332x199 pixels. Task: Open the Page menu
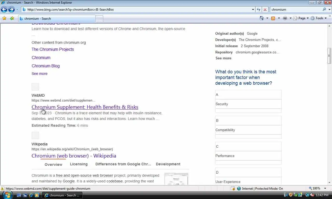(301, 18)
